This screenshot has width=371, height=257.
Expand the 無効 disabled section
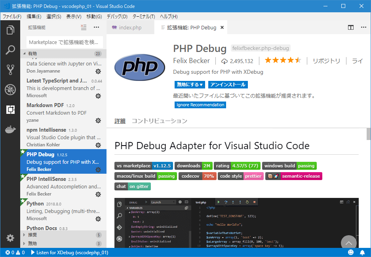point(63,244)
